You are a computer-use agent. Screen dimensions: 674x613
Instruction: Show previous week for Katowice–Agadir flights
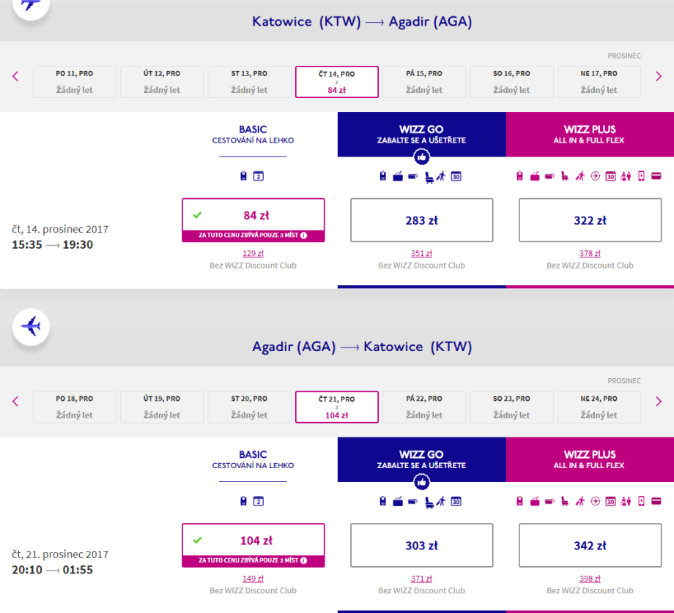tap(15, 76)
